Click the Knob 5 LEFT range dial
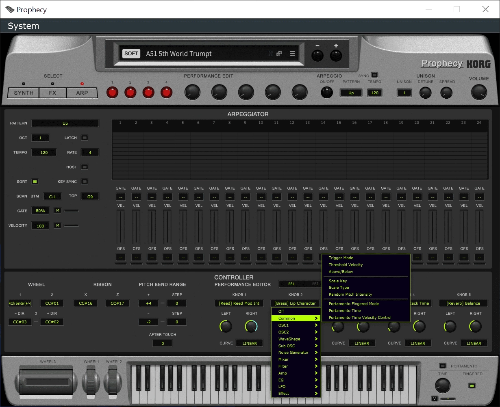This screenshot has width=500, height=407. point(450,326)
